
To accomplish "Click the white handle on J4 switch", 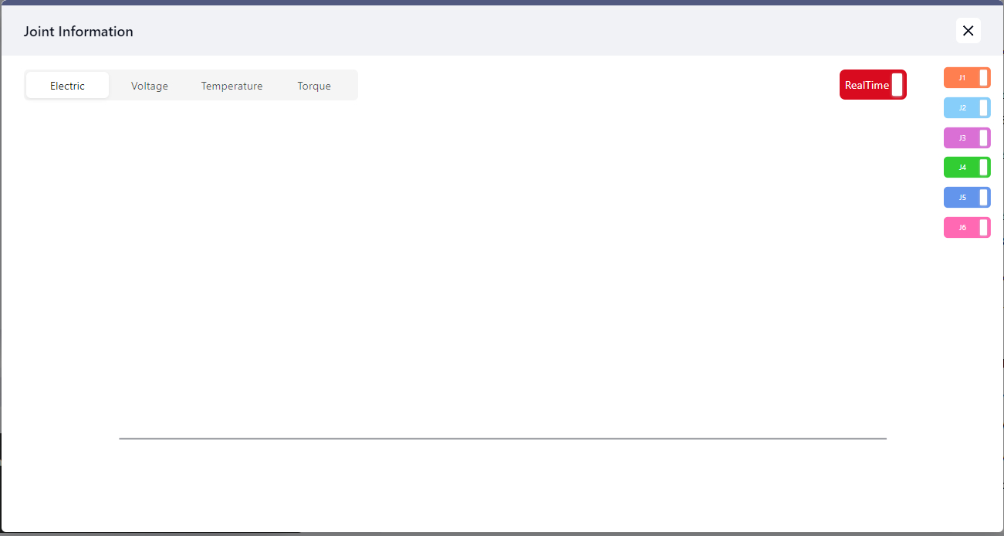I will coord(984,168).
